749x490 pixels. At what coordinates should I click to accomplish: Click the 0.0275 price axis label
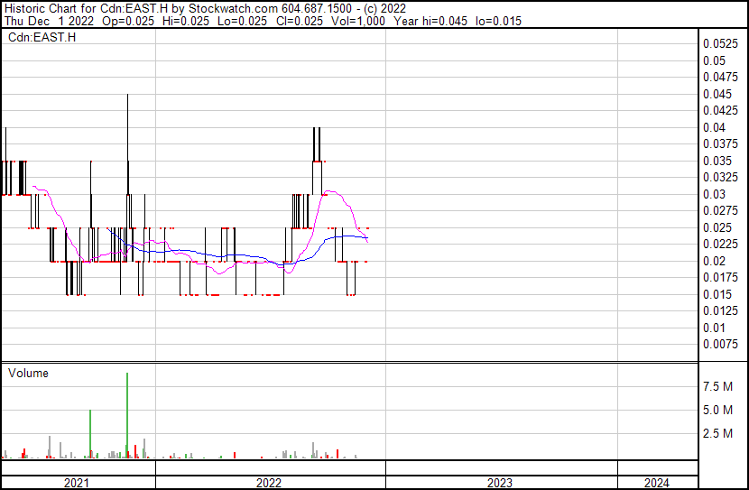pyautogui.click(x=720, y=211)
